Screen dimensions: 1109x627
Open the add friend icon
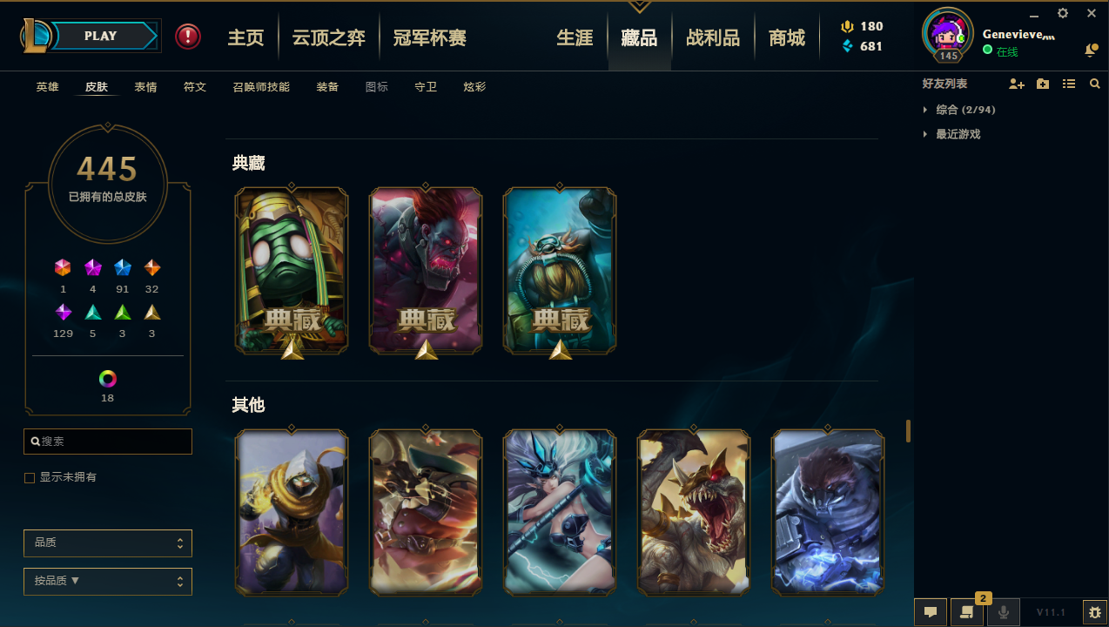click(x=1017, y=84)
